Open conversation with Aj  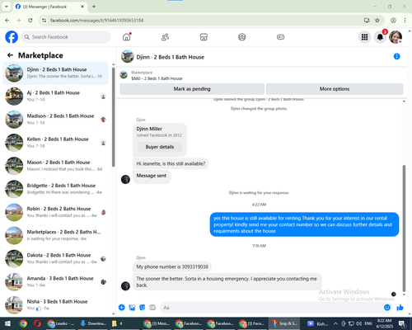tap(56, 97)
